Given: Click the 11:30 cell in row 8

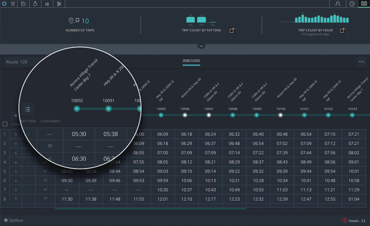Looking at the screenshot, I should (67, 199).
